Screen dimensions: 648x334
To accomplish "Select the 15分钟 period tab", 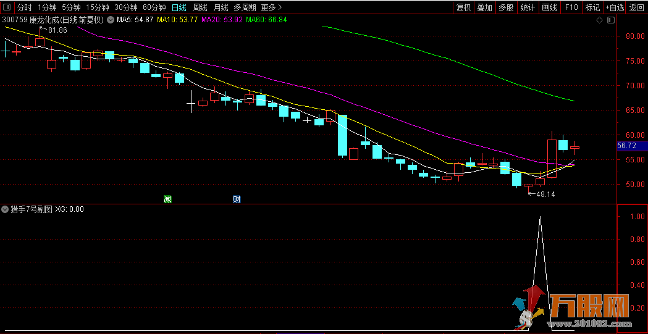I will (x=98, y=7).
